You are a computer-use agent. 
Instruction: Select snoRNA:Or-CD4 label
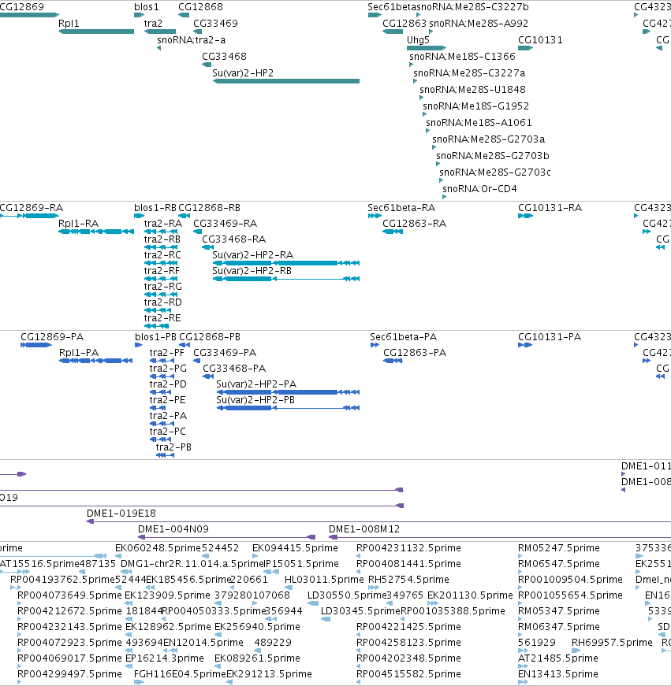pos(479,190)
